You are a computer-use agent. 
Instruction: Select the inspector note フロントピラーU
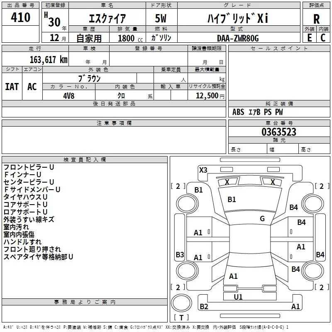[29, 167]
